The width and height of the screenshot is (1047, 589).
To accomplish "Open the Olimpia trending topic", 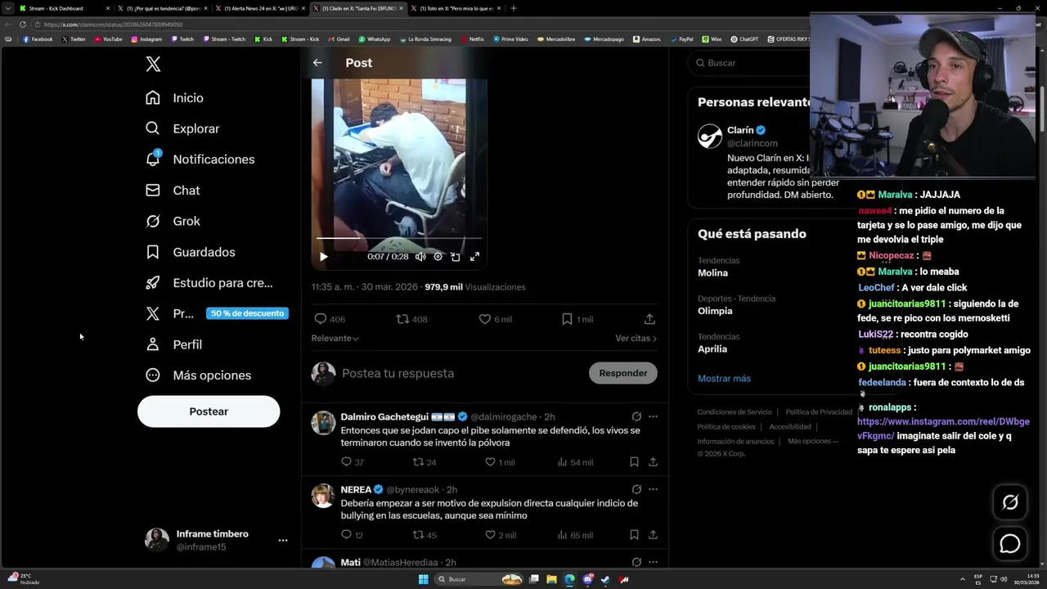I will tap(715, 311).
